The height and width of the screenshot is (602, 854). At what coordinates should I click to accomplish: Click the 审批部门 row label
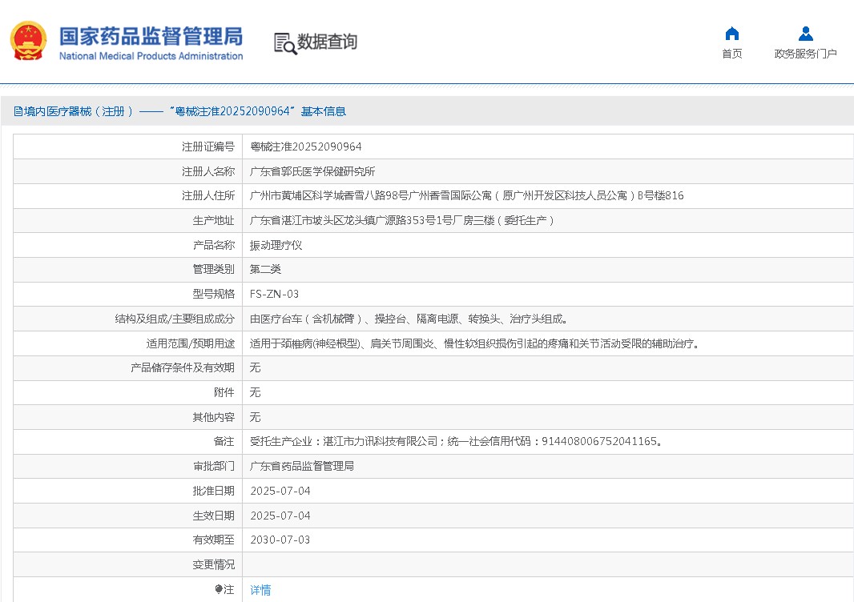pyautogui.click(x=213, y=466)
